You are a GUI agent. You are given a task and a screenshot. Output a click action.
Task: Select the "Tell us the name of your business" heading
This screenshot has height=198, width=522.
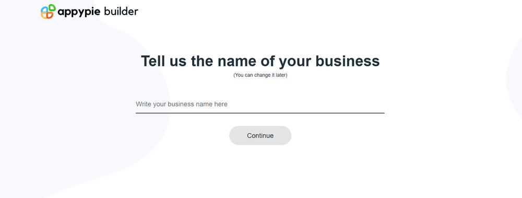pos(260,61)
